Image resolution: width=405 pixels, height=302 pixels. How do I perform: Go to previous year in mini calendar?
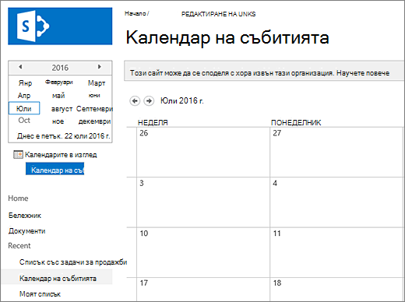click(x=20, y=67)
